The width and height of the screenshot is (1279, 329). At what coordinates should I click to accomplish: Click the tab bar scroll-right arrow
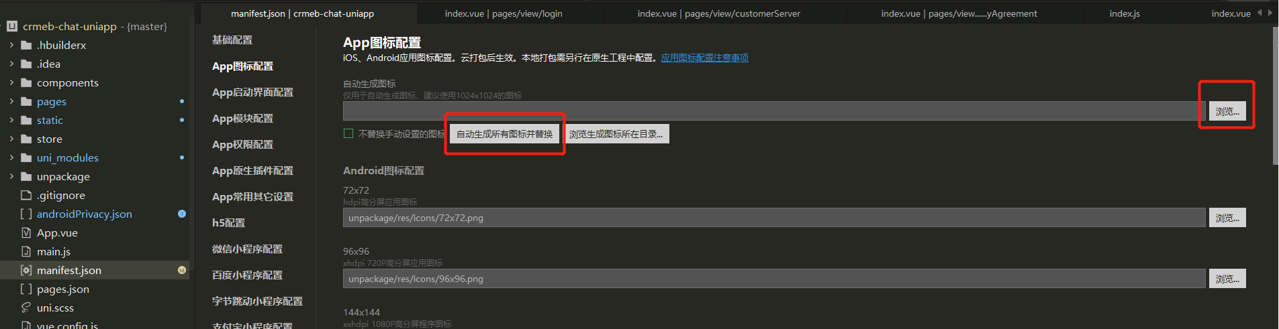tap(1270, 13)
